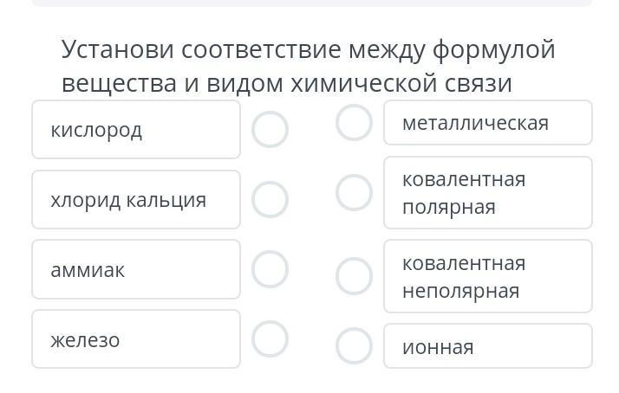The height and width of the screenshot is (393, 619).
Task: Click the gray bar above the question
Action: pos(312,3)
